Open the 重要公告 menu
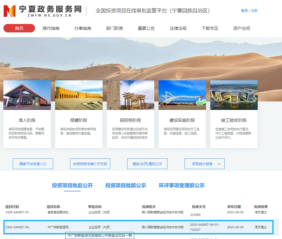 click(146, 28)
